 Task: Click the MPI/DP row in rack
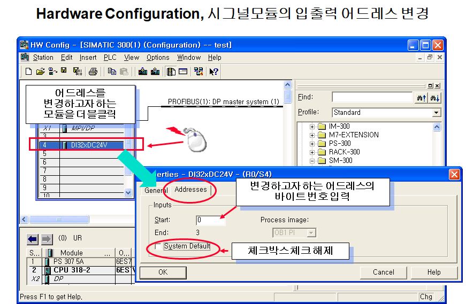click(81, 128)
